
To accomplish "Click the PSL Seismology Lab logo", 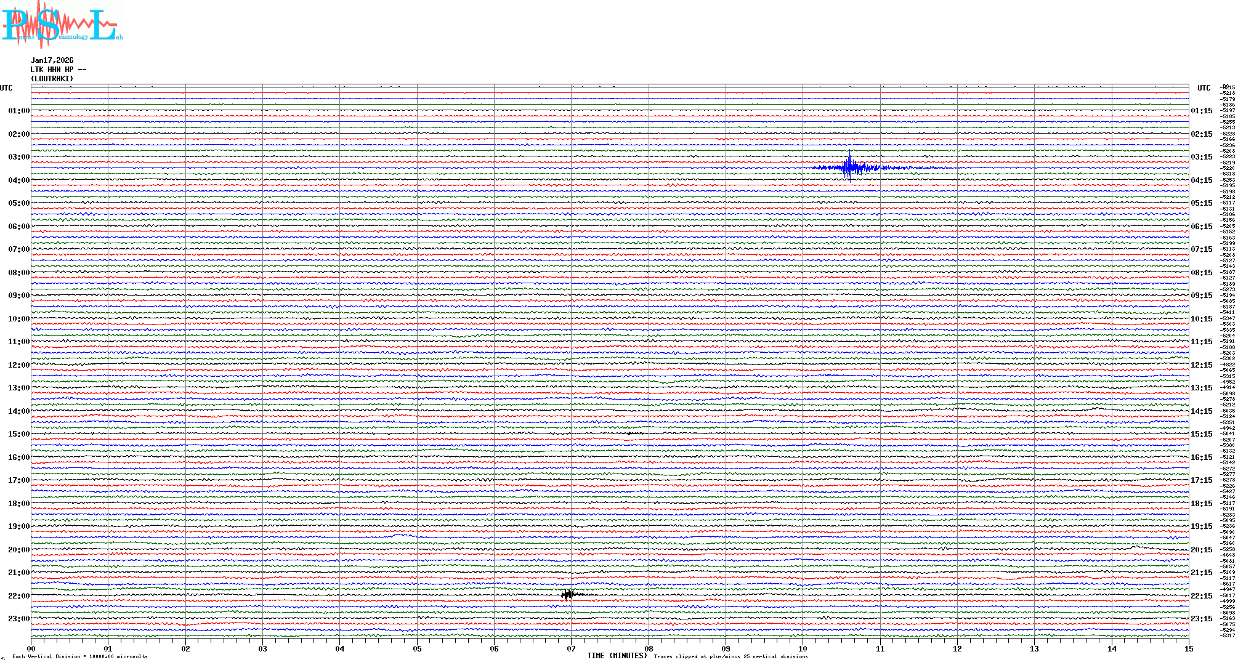I will (x=62, y=25).
